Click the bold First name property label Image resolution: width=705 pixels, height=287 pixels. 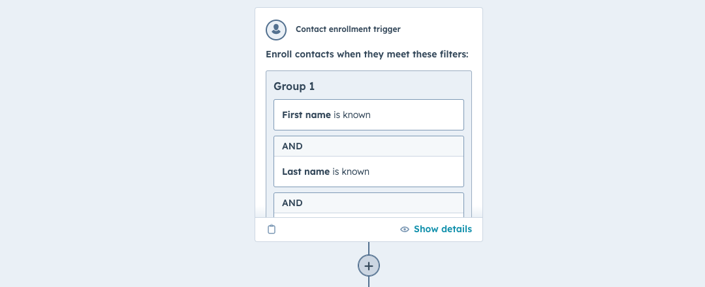(x=306, y=115)
